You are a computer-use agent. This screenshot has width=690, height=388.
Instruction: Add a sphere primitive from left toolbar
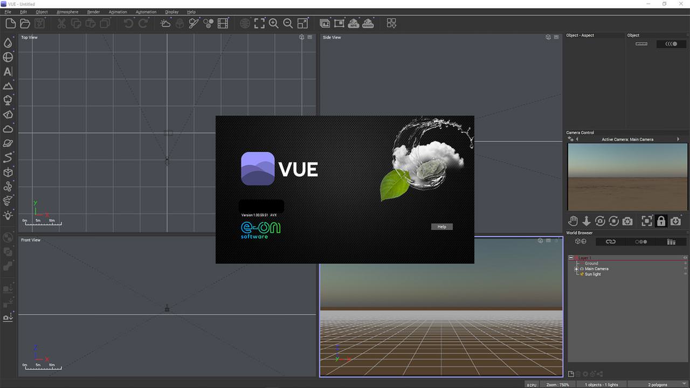click(8, 57)
